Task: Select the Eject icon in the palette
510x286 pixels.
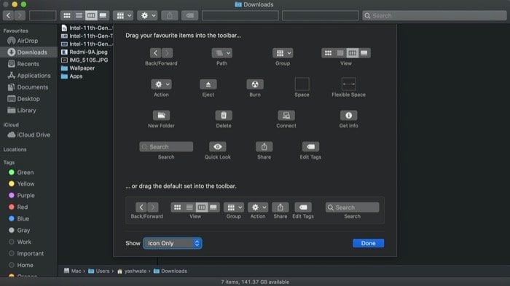Action: 208,84
